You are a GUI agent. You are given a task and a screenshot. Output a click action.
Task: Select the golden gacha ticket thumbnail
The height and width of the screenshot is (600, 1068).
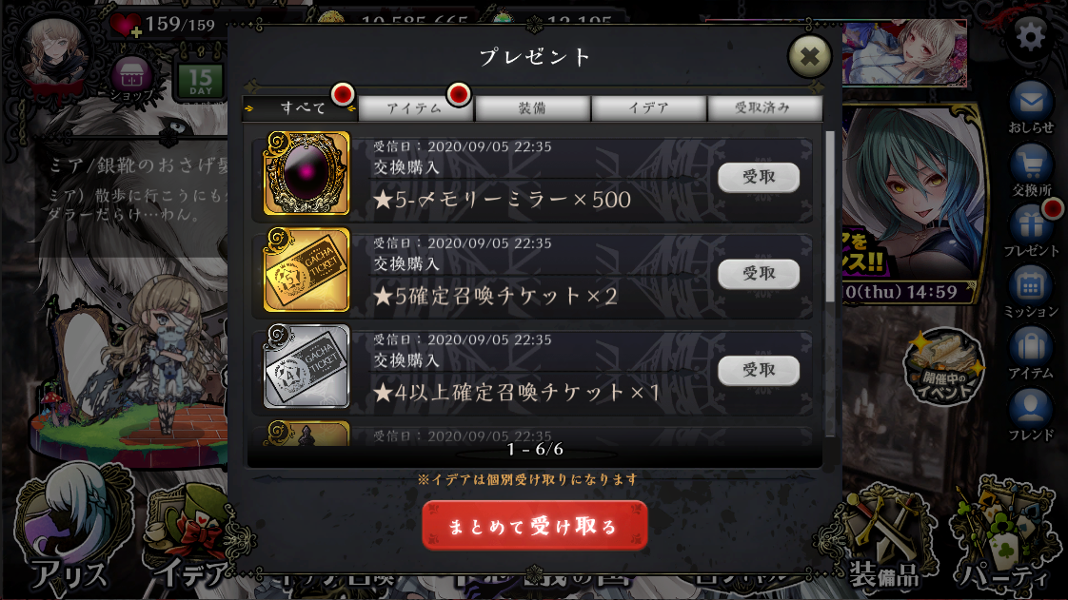(307, 270)
